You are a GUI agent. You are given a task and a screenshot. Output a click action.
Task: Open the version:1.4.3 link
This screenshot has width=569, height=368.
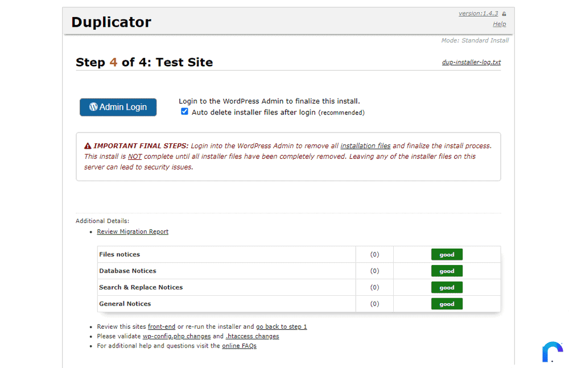coord(478,14)
